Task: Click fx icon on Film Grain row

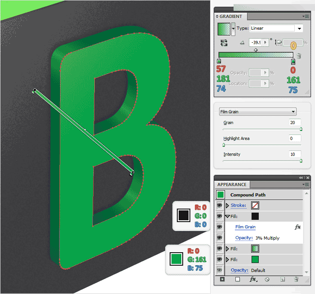Action: tap(297, 227)
